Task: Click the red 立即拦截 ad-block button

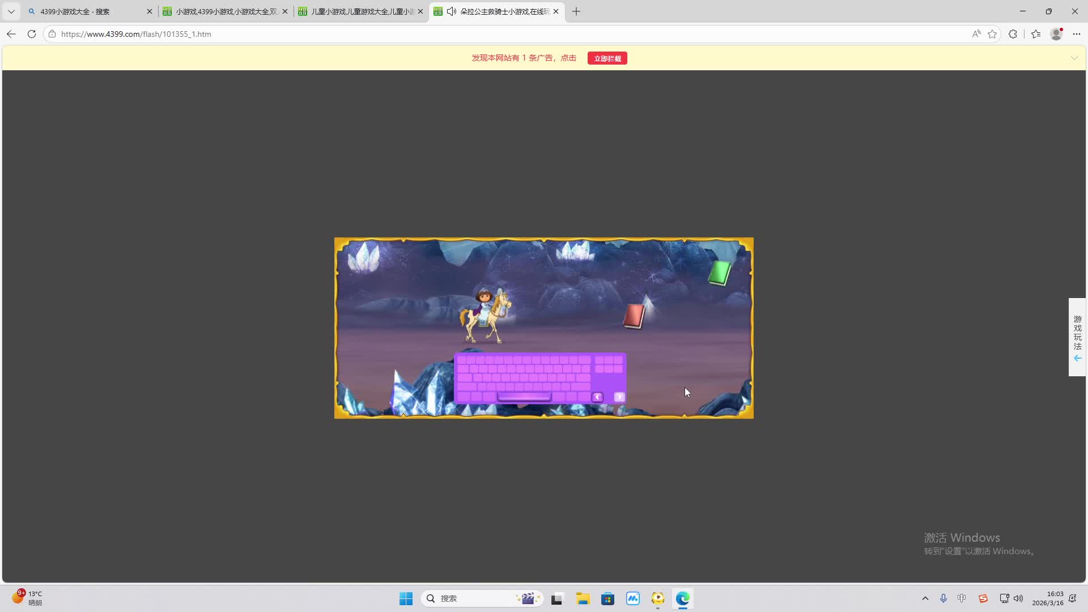Action: point(607,58)
